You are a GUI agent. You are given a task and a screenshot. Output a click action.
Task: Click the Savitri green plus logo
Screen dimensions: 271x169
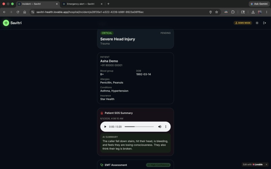coord(6,23)
